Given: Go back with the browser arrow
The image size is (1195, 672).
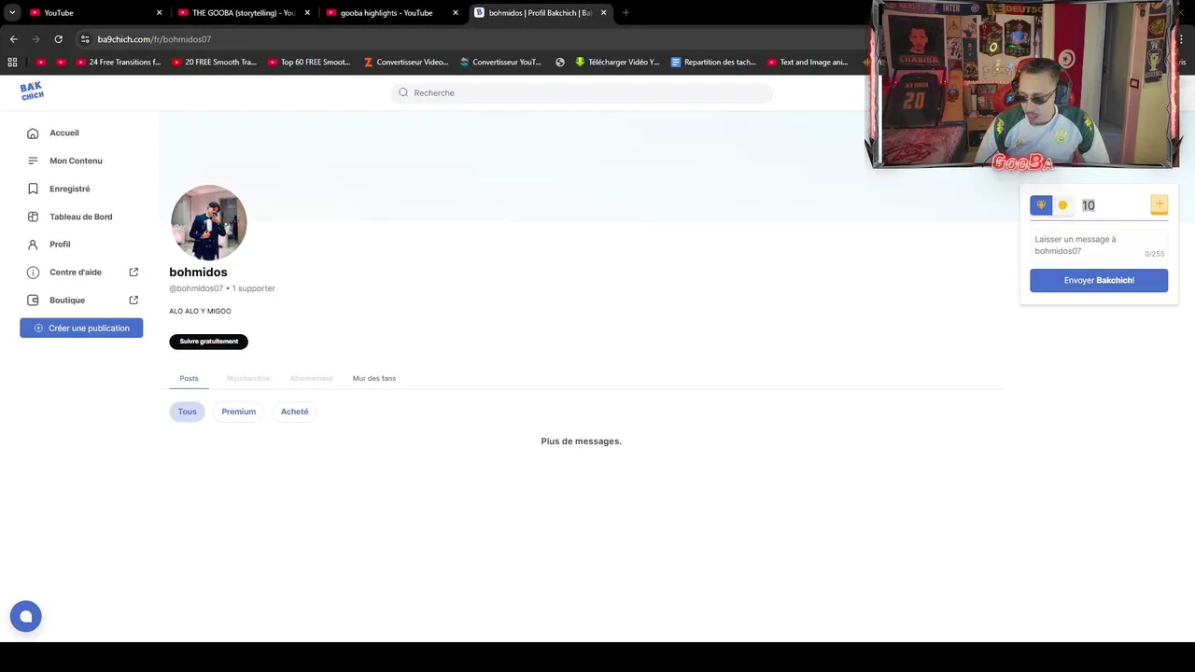Looking at the screenshot, I should click(13, 39).
